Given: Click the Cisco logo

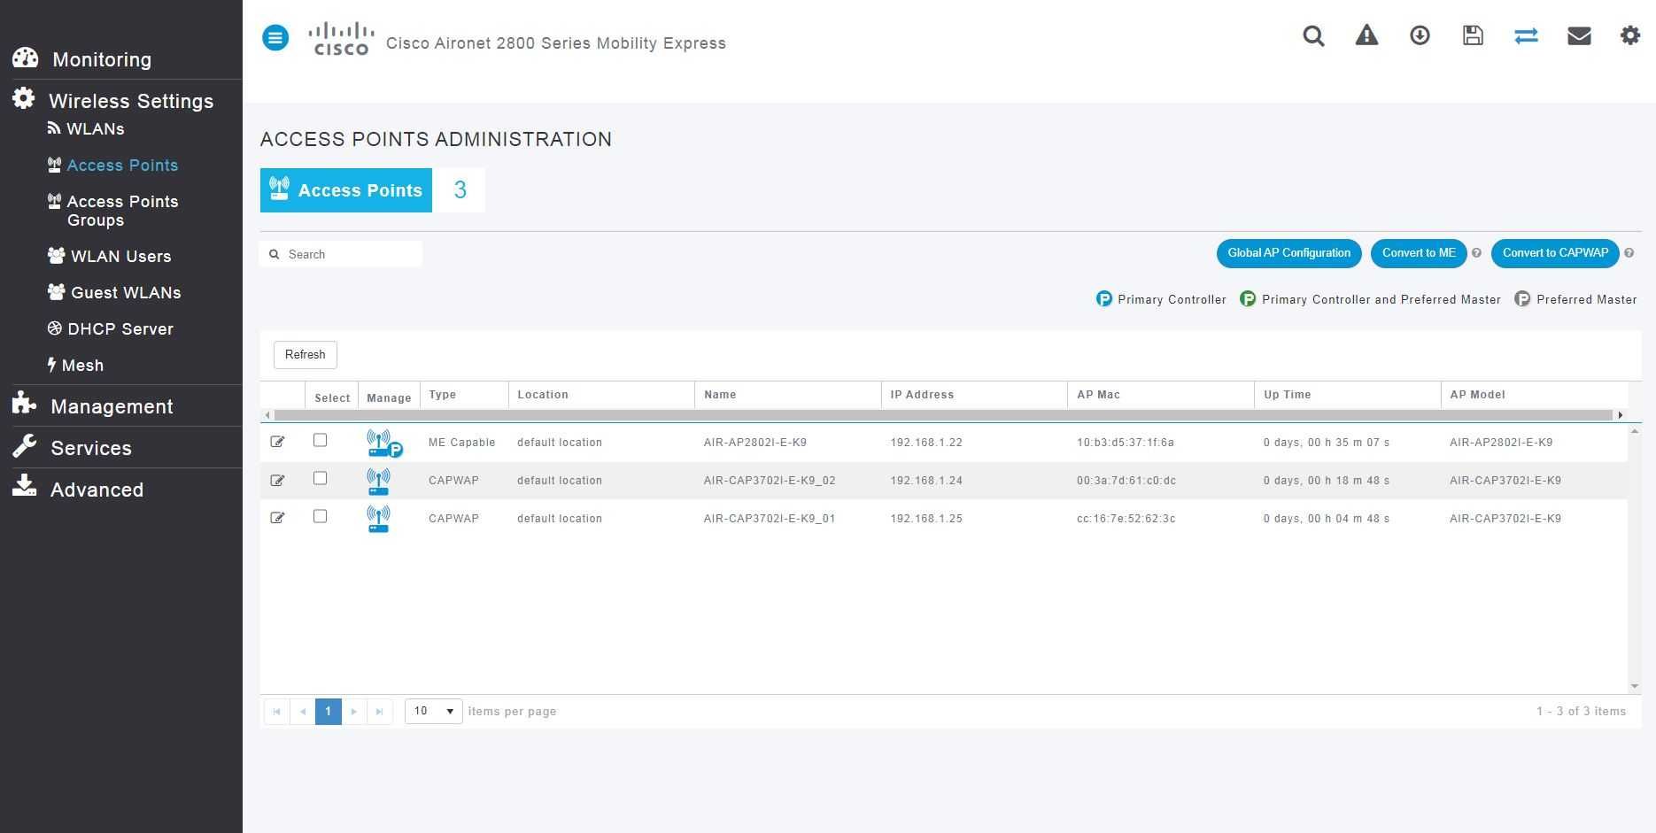Looking at the screenshot, I should click(x=341, y=39).
